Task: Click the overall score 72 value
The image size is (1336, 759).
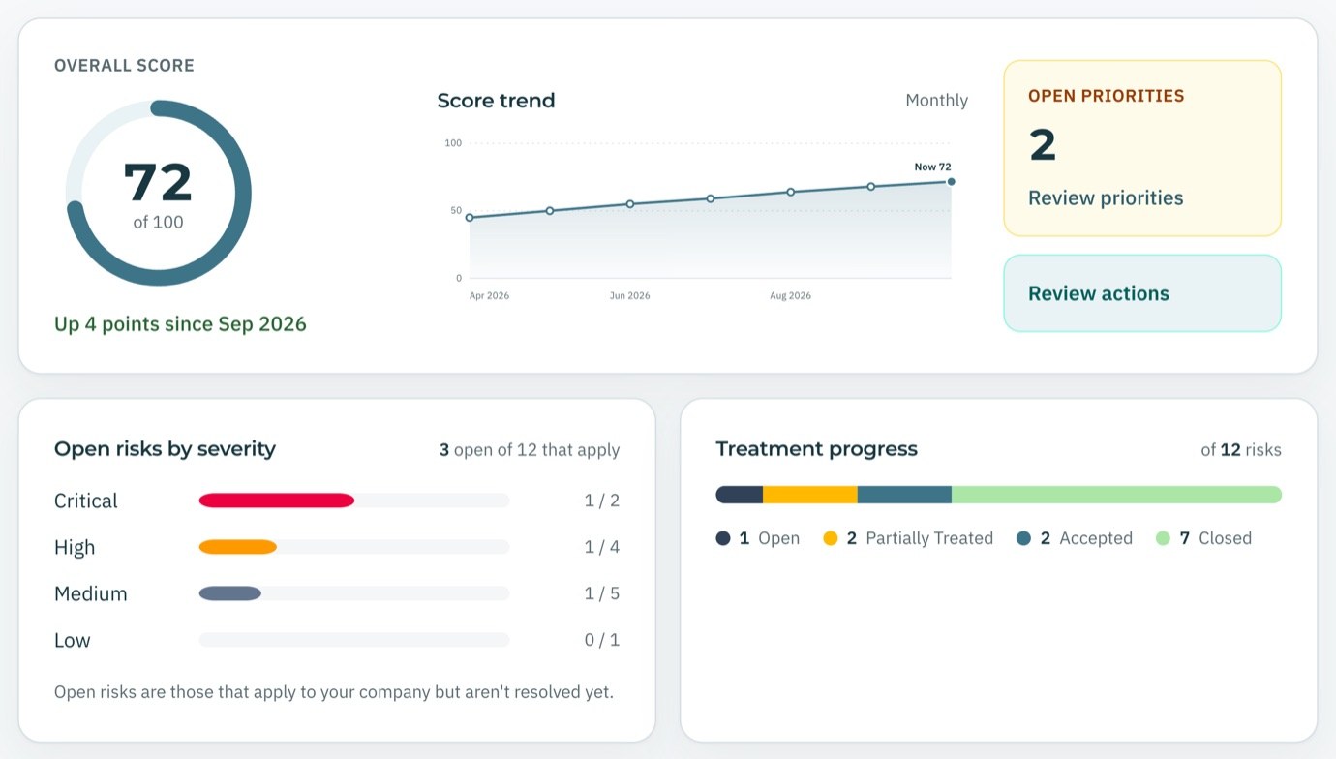Action: coord(158,181)
